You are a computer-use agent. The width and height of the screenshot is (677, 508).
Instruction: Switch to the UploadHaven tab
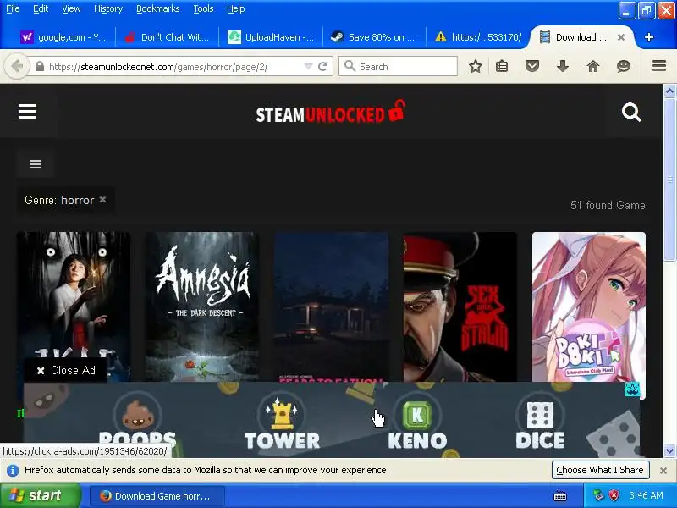coord(271,37)
